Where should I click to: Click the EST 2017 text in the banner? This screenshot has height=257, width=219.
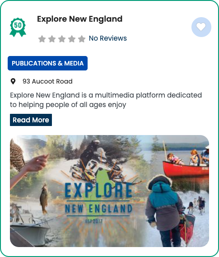94,221
